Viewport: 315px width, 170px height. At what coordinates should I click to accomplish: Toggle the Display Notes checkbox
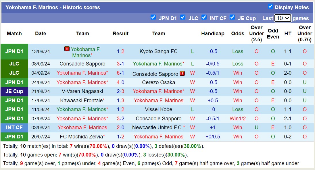click(270, 7)
